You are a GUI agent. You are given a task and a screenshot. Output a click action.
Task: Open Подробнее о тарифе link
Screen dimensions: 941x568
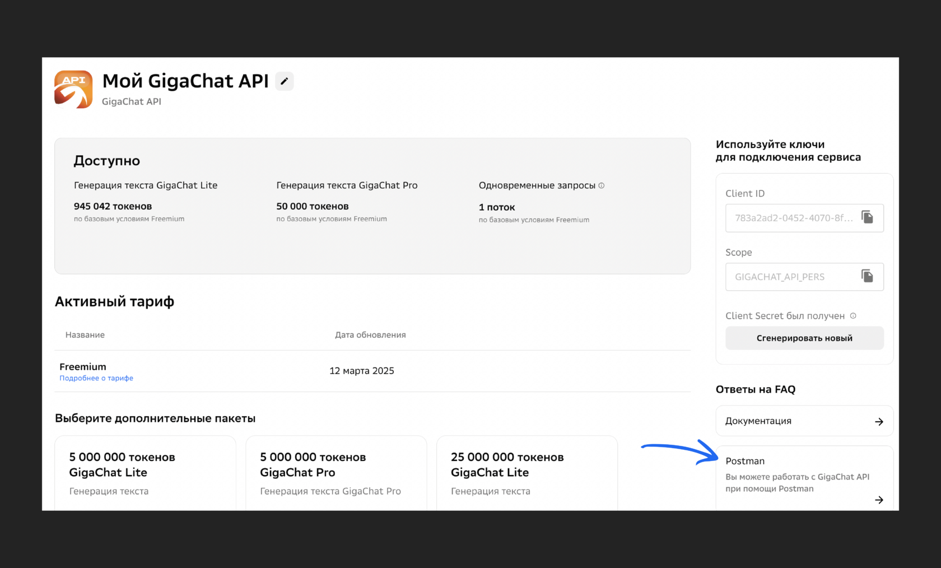[96, 378]
